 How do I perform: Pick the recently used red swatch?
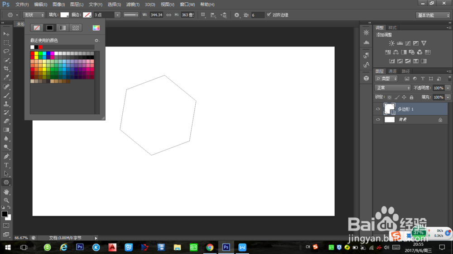[x=40, y=47]
